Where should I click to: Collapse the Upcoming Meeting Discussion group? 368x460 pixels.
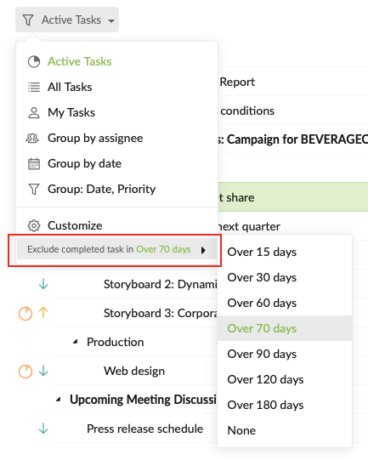pos(59,400)
